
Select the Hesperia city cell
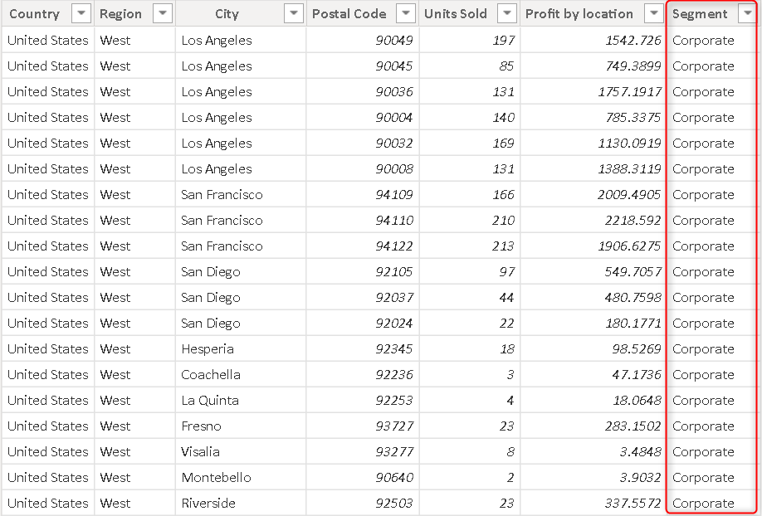tap(208, 348)
